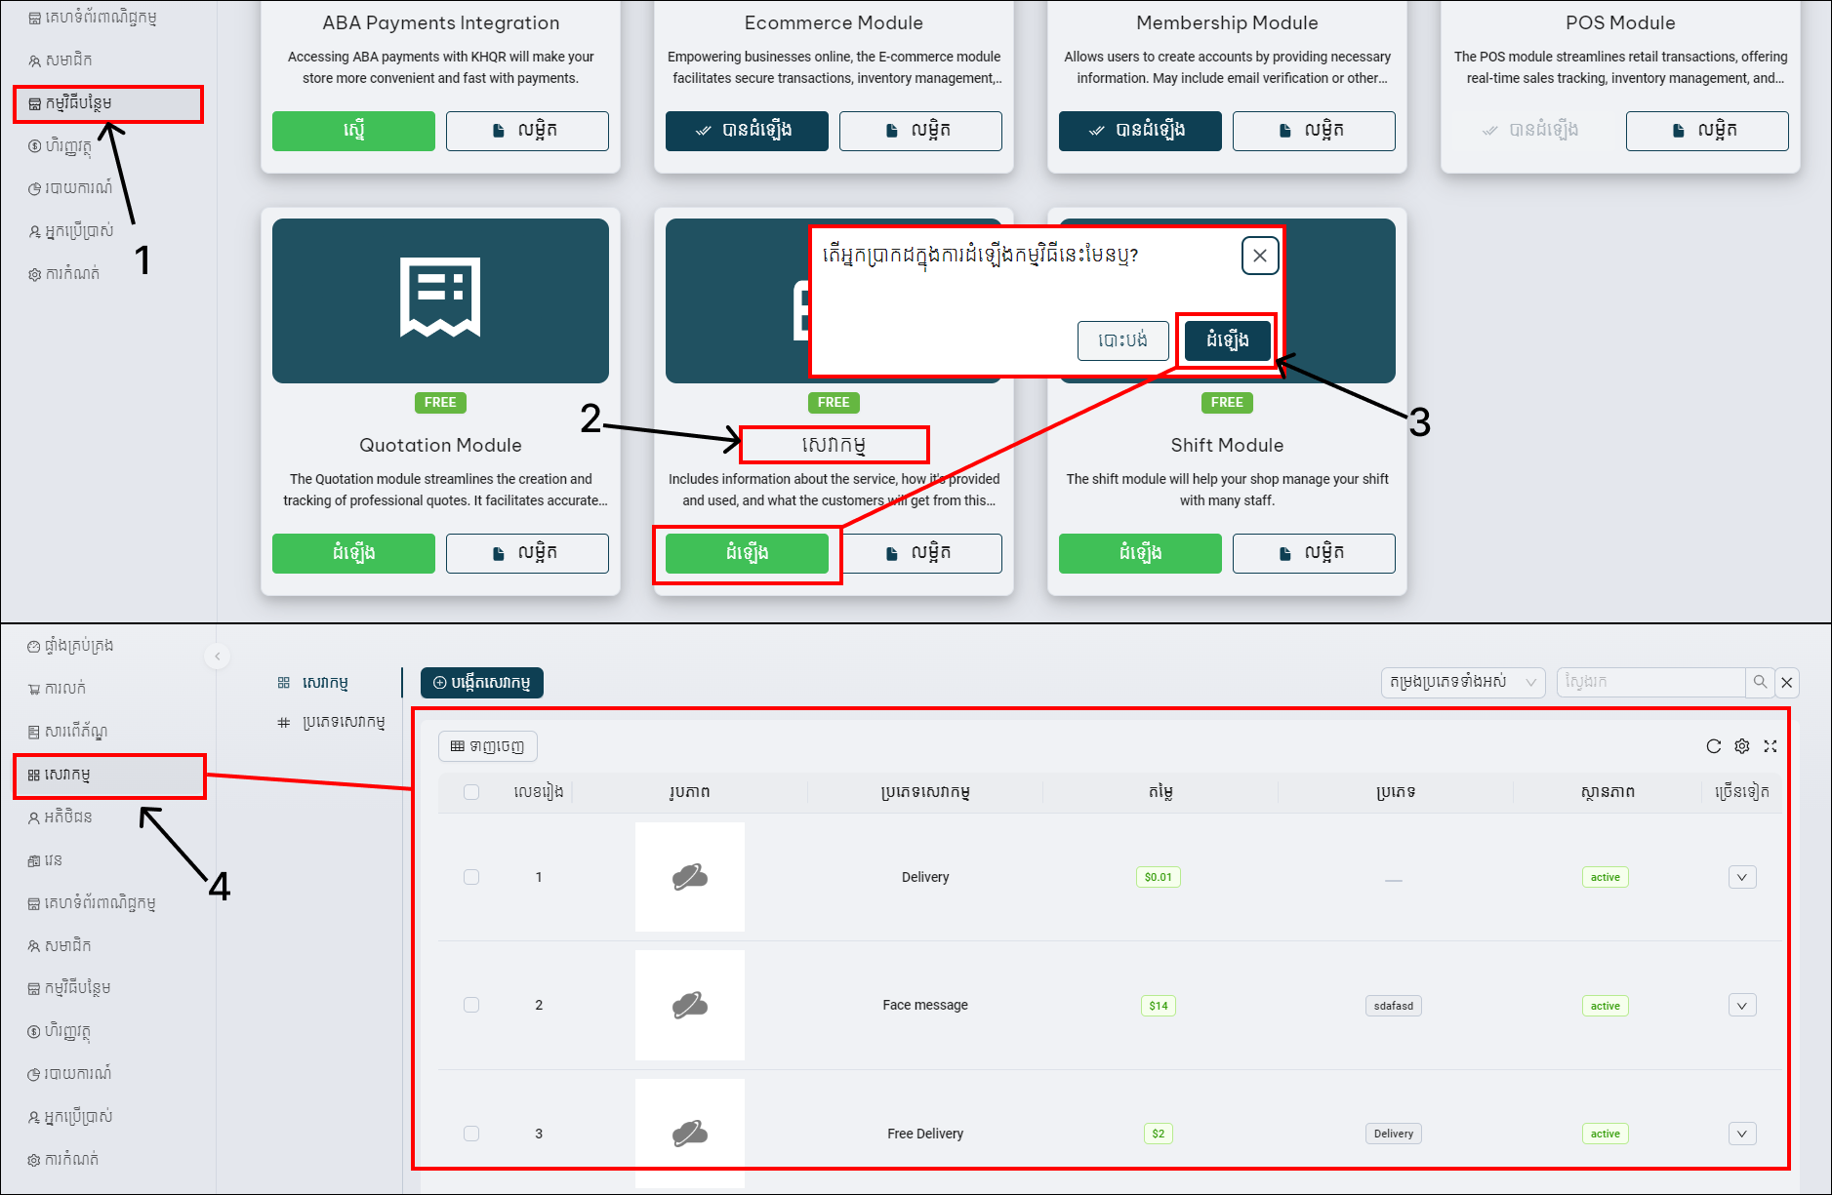Click the fullscreen expand icon in table toolbar
Screen dimensions: 1832x1195
click(x=1771, y=746)
